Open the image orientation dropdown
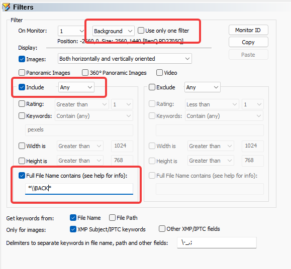Screen dimensions: 291x269 pos(125,59)
